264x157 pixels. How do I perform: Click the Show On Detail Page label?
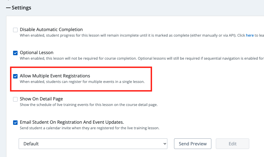tap(41, 99)
